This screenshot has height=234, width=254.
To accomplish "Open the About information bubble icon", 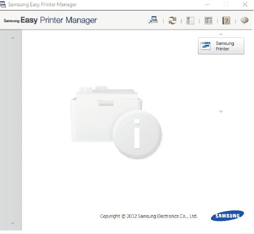I will (245, 20).
